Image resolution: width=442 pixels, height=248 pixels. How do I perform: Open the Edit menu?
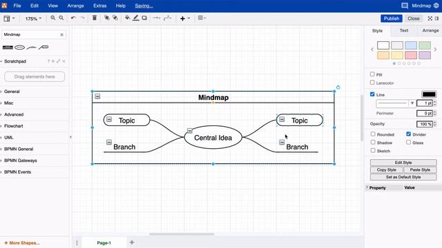[35, 6]
